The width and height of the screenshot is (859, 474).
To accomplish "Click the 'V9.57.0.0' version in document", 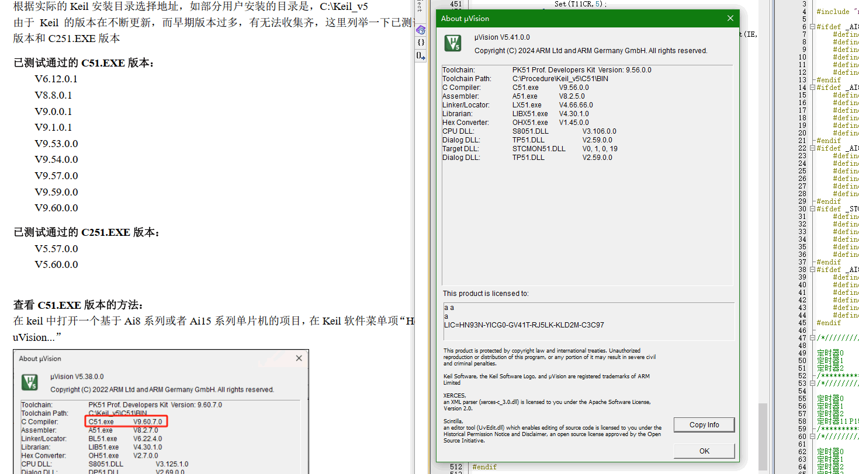I will (x=56, y=176).
